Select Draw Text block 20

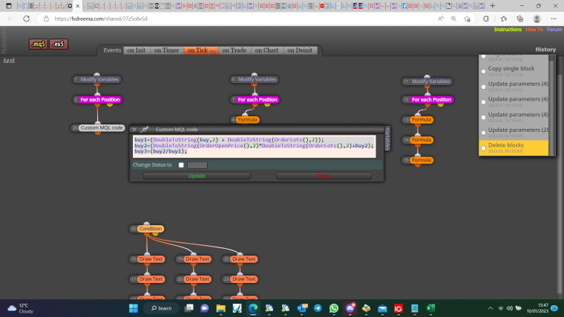point(194,279)
